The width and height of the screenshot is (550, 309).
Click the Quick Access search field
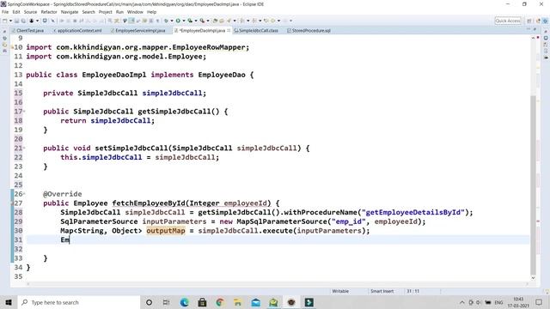pos(508,21)
